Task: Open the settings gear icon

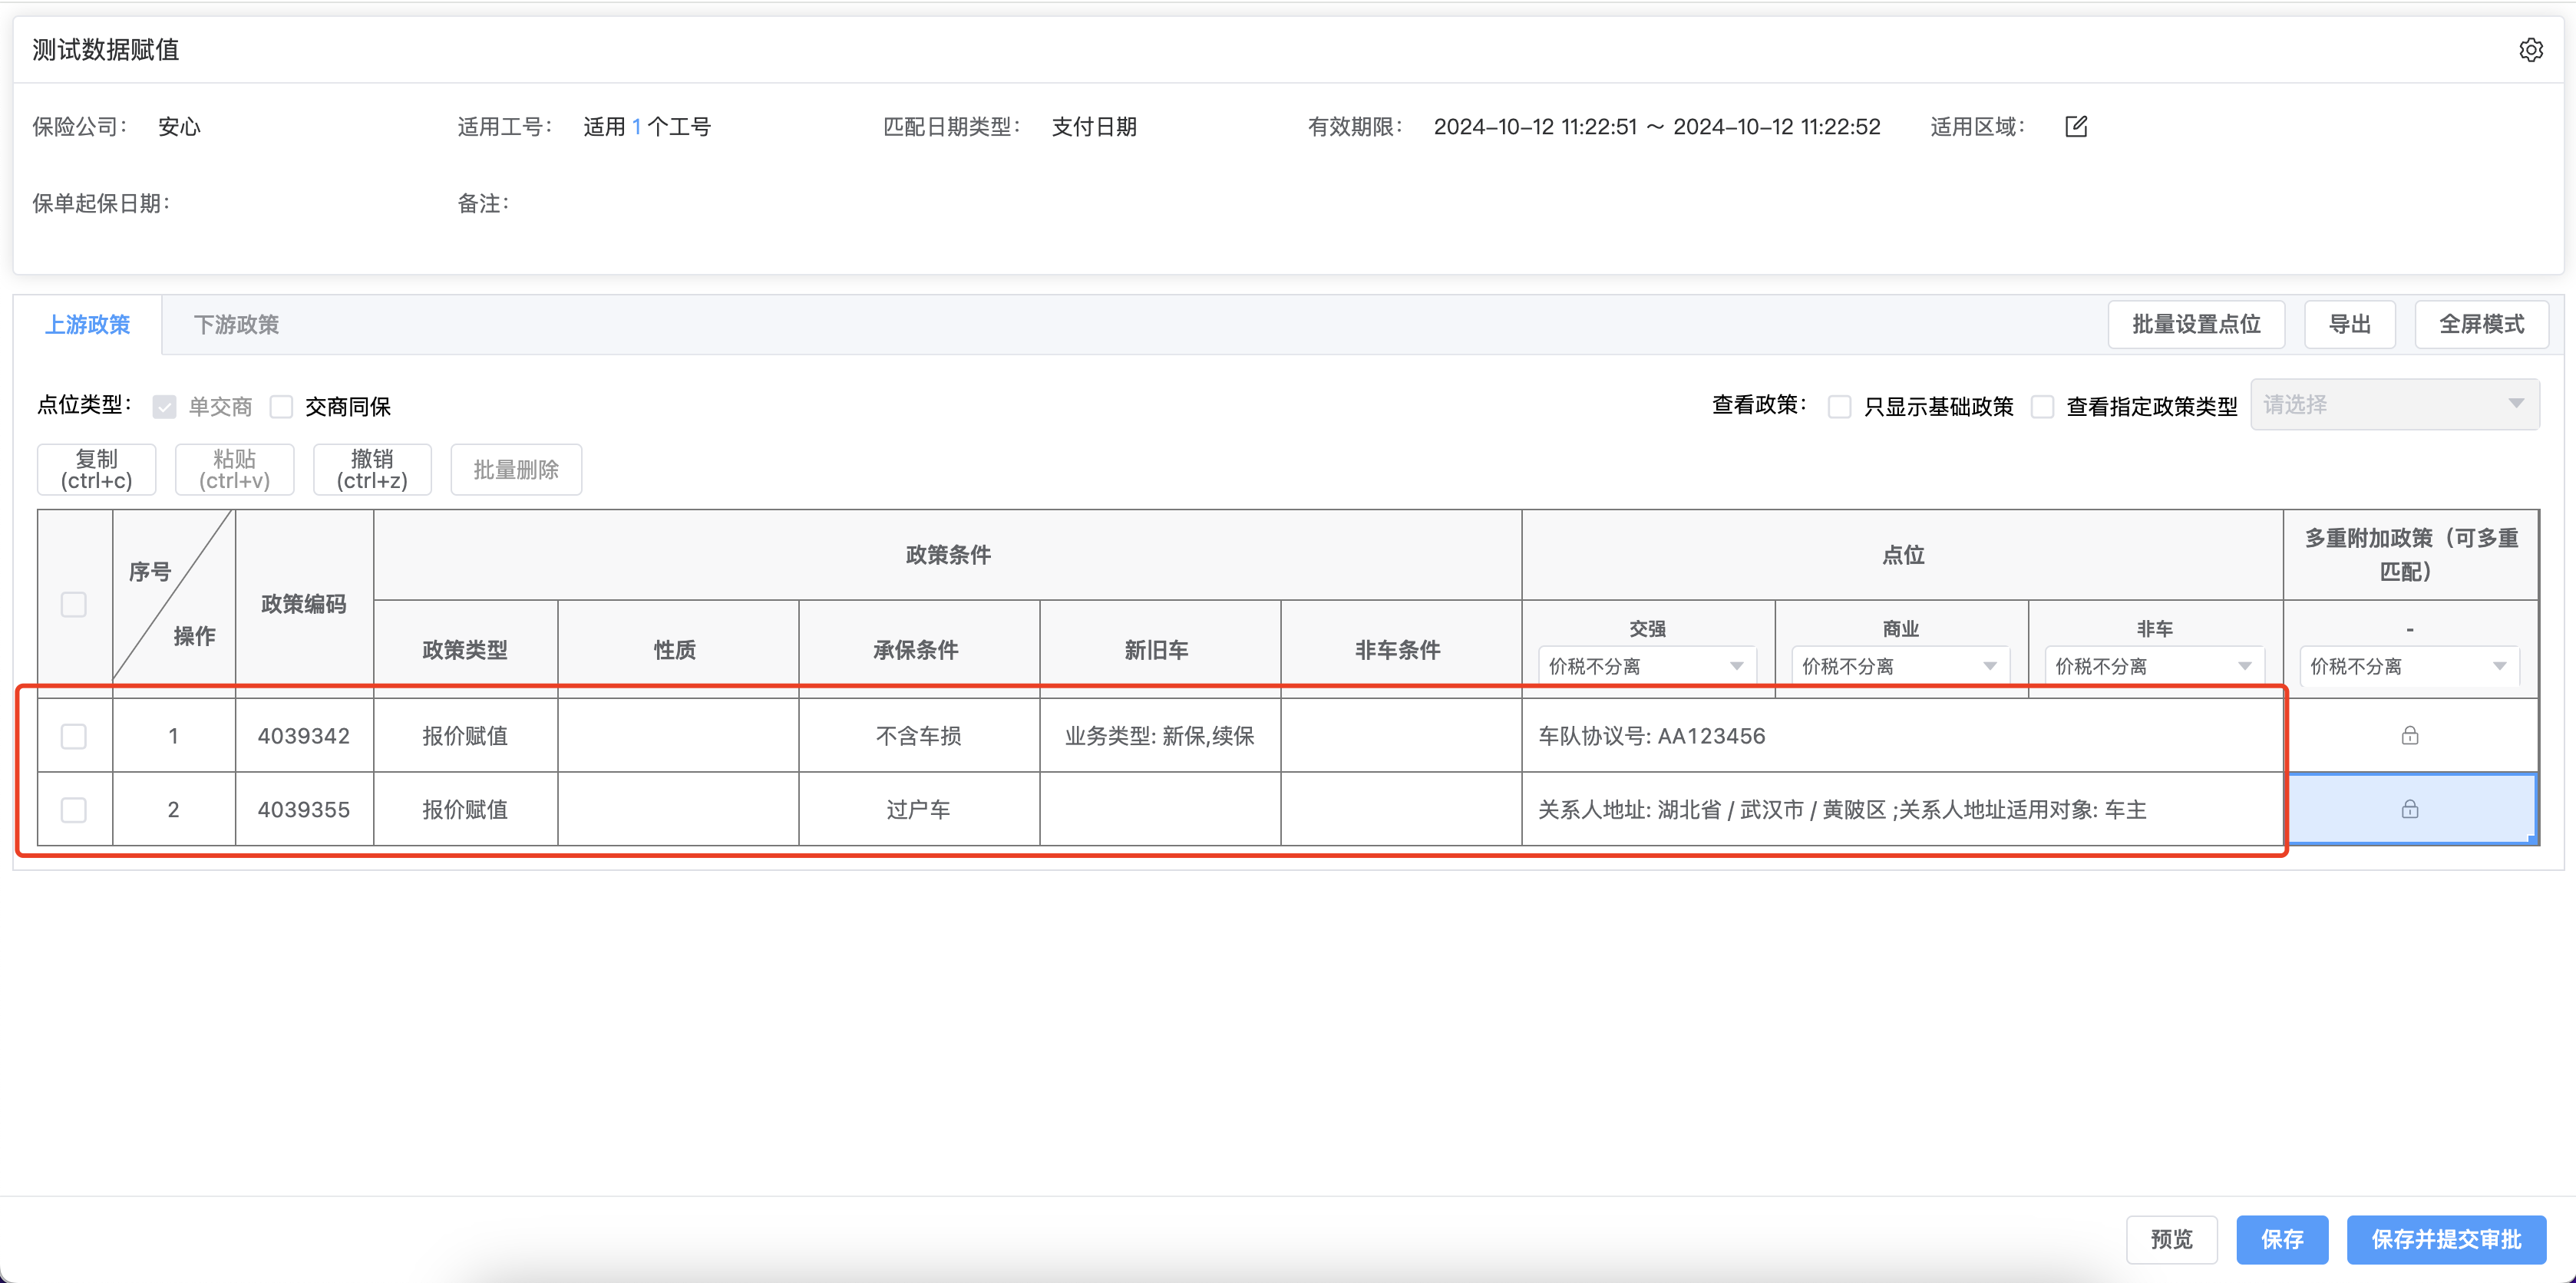Action: [2530, 50]
